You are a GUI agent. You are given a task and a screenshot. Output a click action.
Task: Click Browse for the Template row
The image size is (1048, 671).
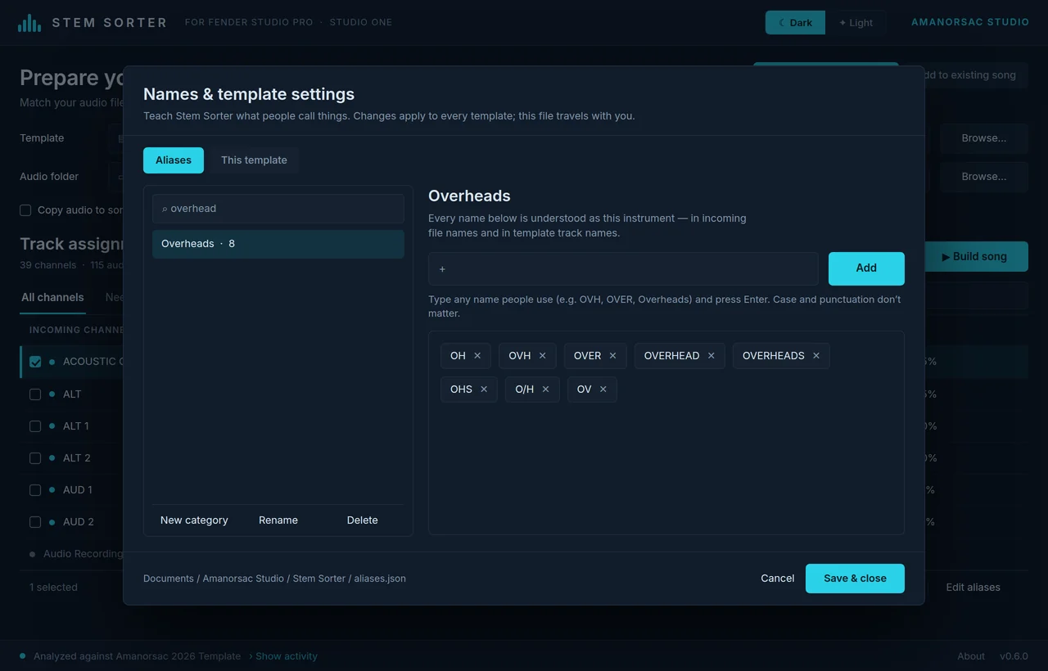pyautogui.click(x=984, y=138)
